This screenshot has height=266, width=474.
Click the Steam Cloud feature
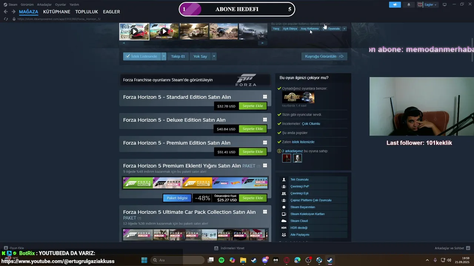(x=313, y=221)
